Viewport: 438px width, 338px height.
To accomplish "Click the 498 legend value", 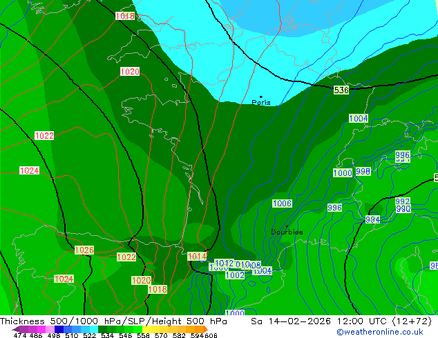I will tap(54, 335).
